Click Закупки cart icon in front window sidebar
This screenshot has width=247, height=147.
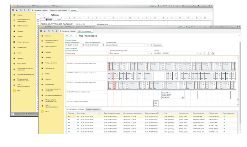42,58
